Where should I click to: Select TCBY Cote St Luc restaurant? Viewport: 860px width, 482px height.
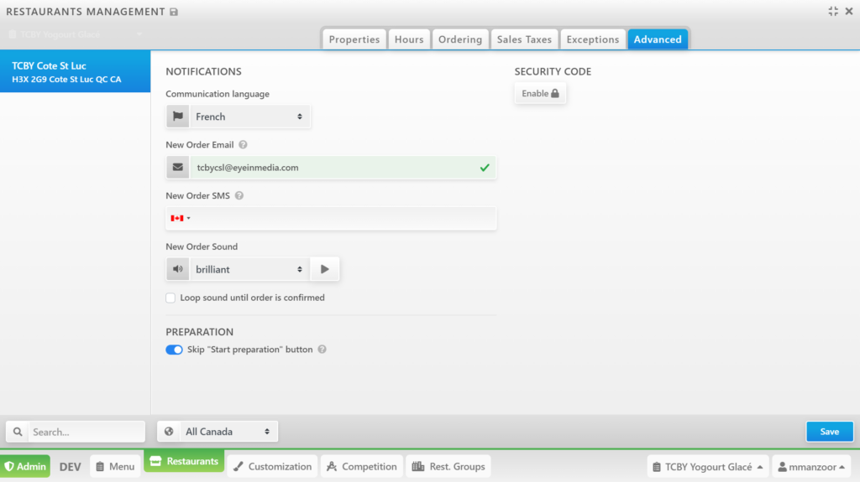coord(75,72)
